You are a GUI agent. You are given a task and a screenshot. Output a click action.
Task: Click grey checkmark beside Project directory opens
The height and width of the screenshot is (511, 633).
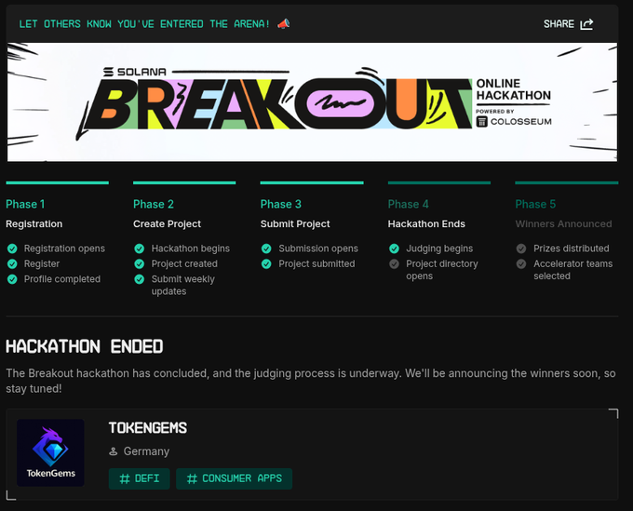pyautogui.click(x=394, y=264)
